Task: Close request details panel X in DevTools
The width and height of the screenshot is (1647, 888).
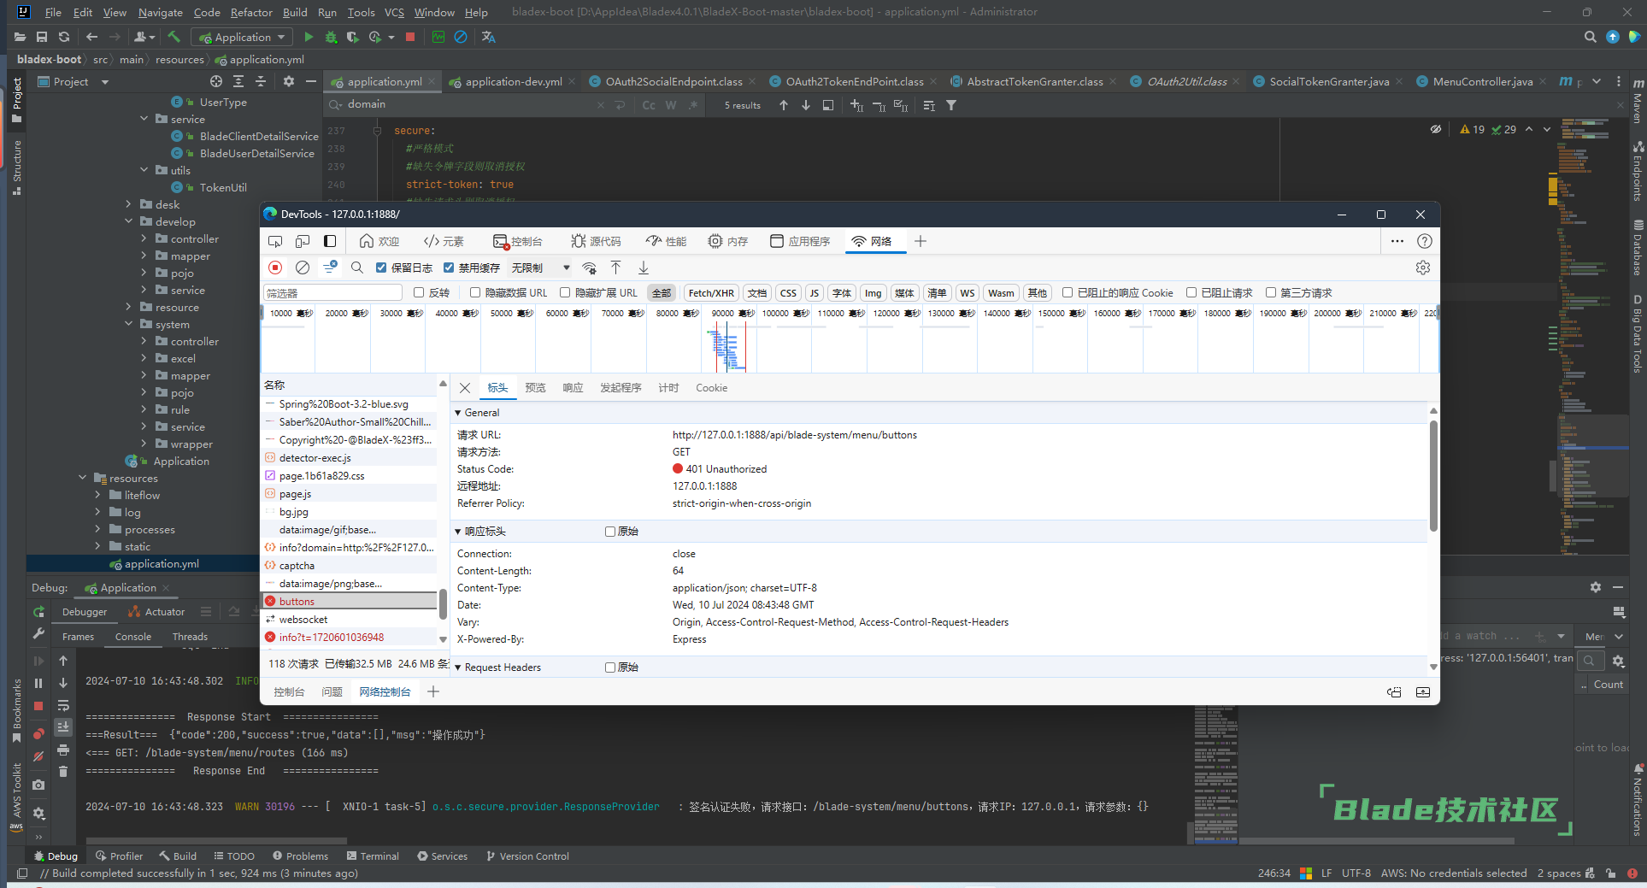Action: coord(465,388)
